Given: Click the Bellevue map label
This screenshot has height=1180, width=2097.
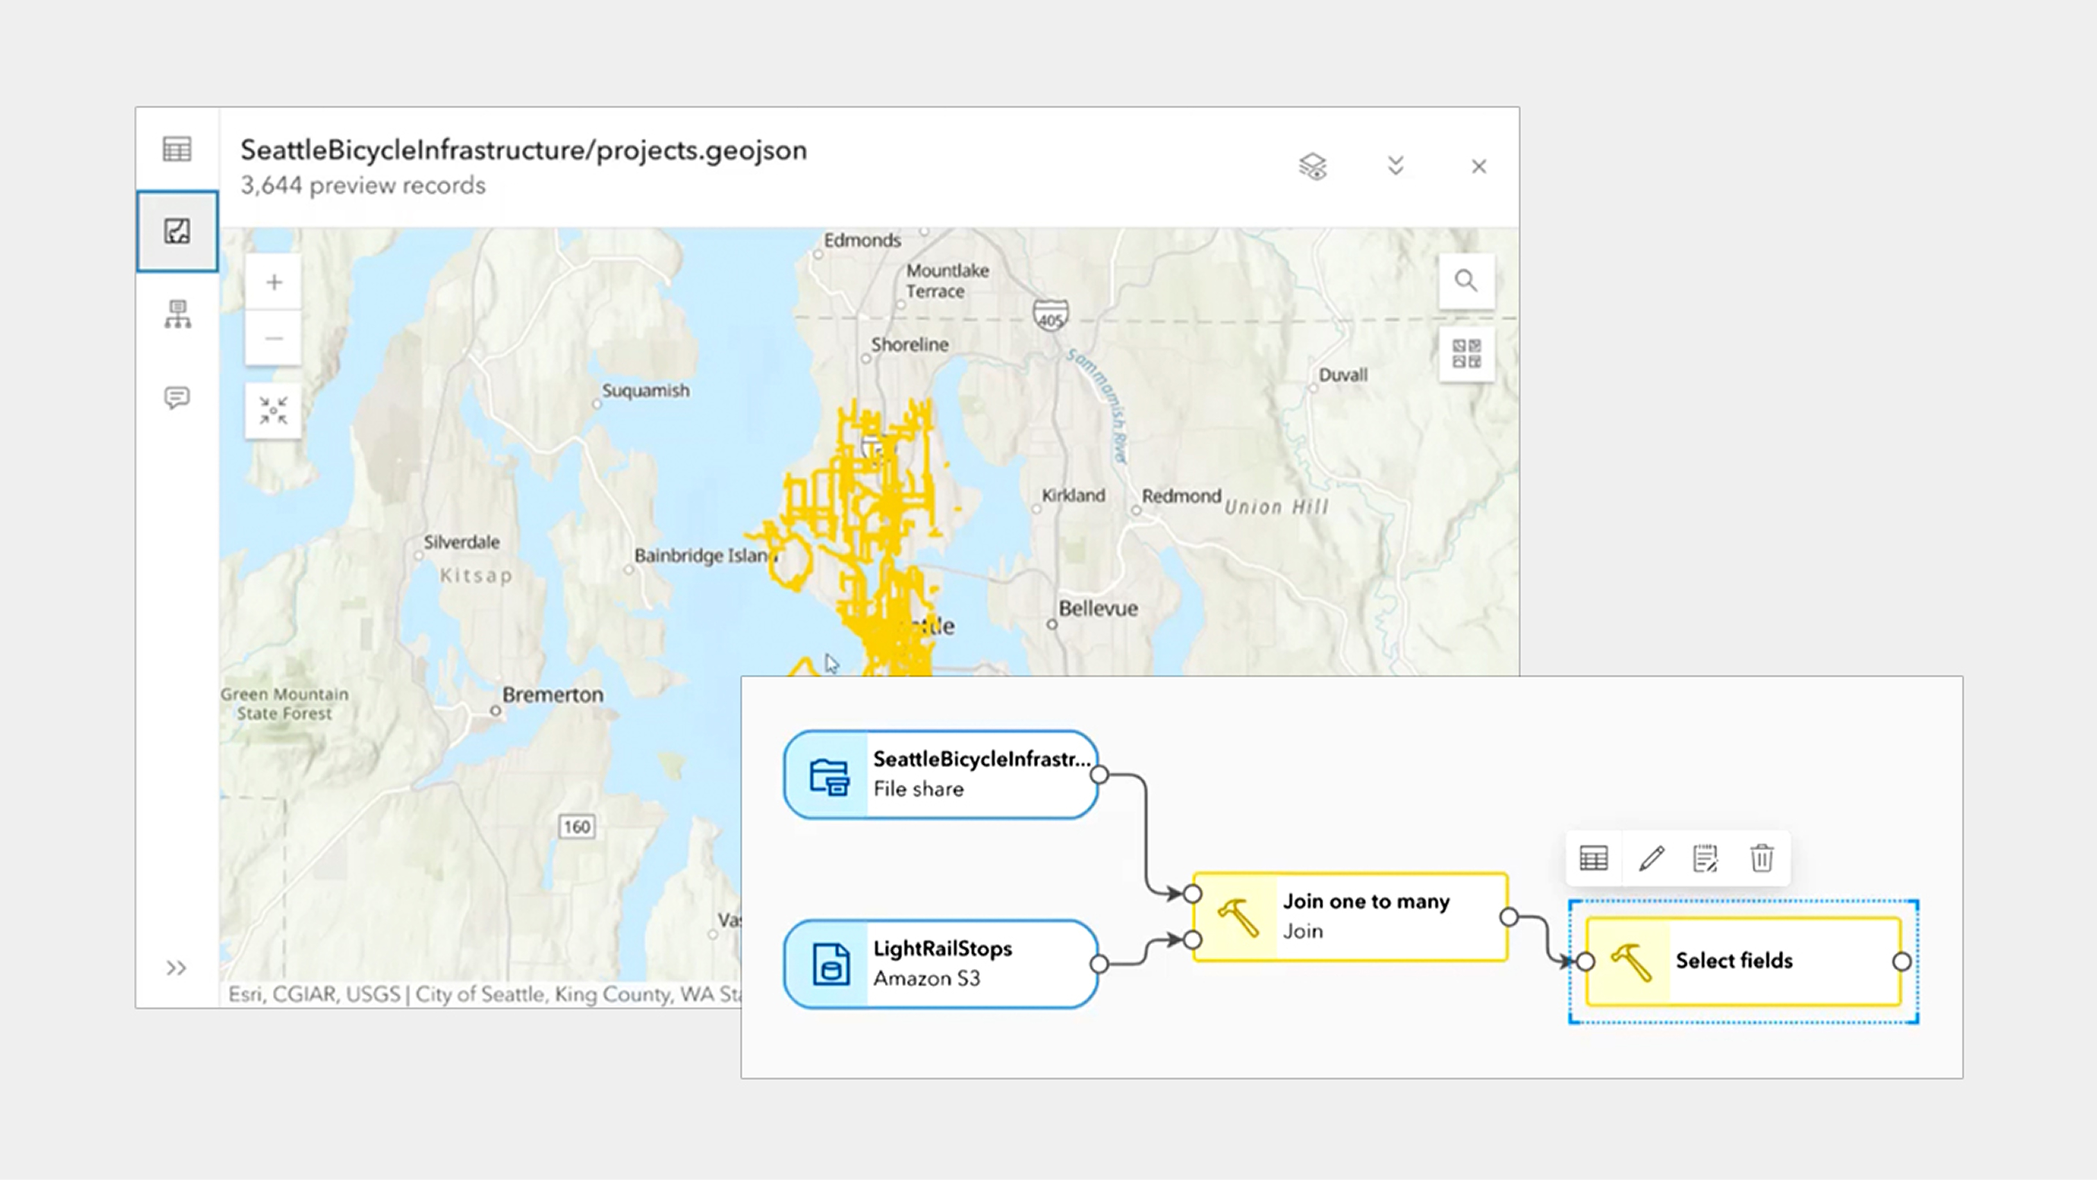Looking at the screenshot, I should (1098, 609).
